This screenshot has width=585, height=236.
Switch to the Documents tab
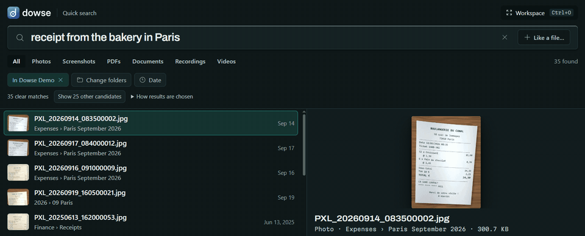147,61
